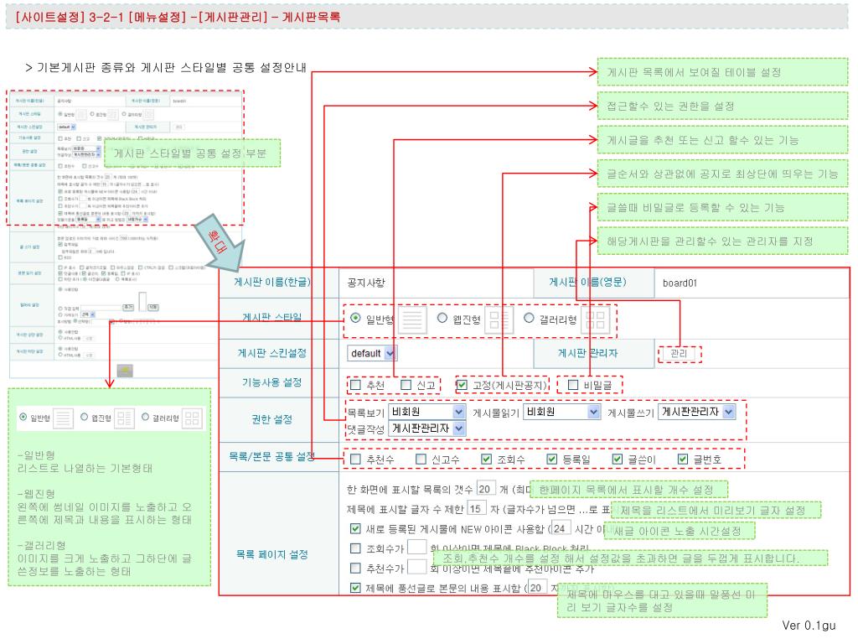This screenshot has height=644, width=858.
Task: Open the 게시물쓰기 permission dropdown
Action: pos(696,411)
